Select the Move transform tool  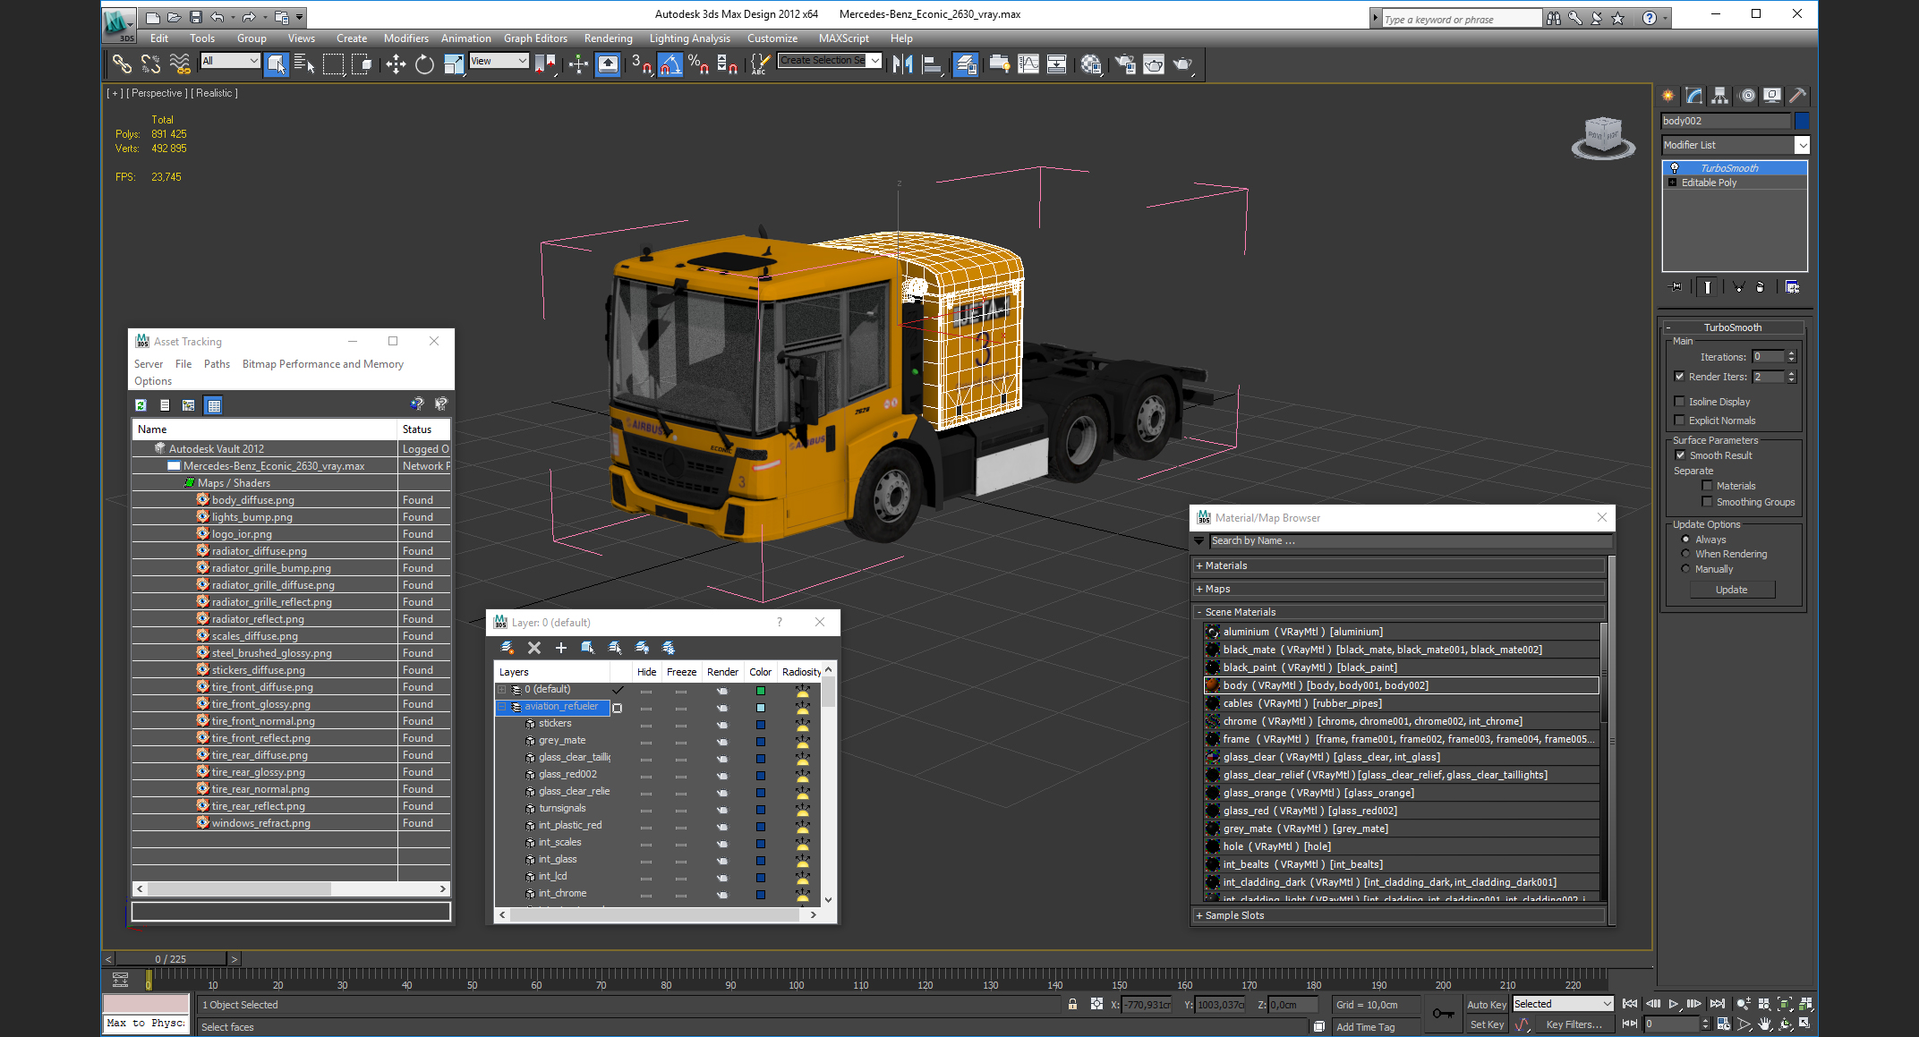click(395, 64)
